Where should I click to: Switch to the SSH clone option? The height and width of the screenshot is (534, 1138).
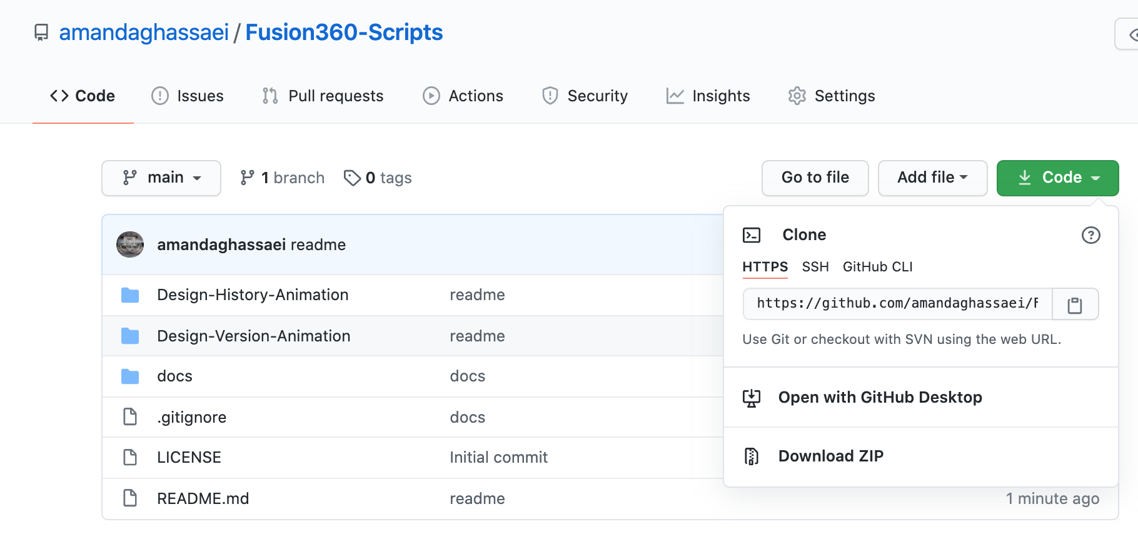815,267
